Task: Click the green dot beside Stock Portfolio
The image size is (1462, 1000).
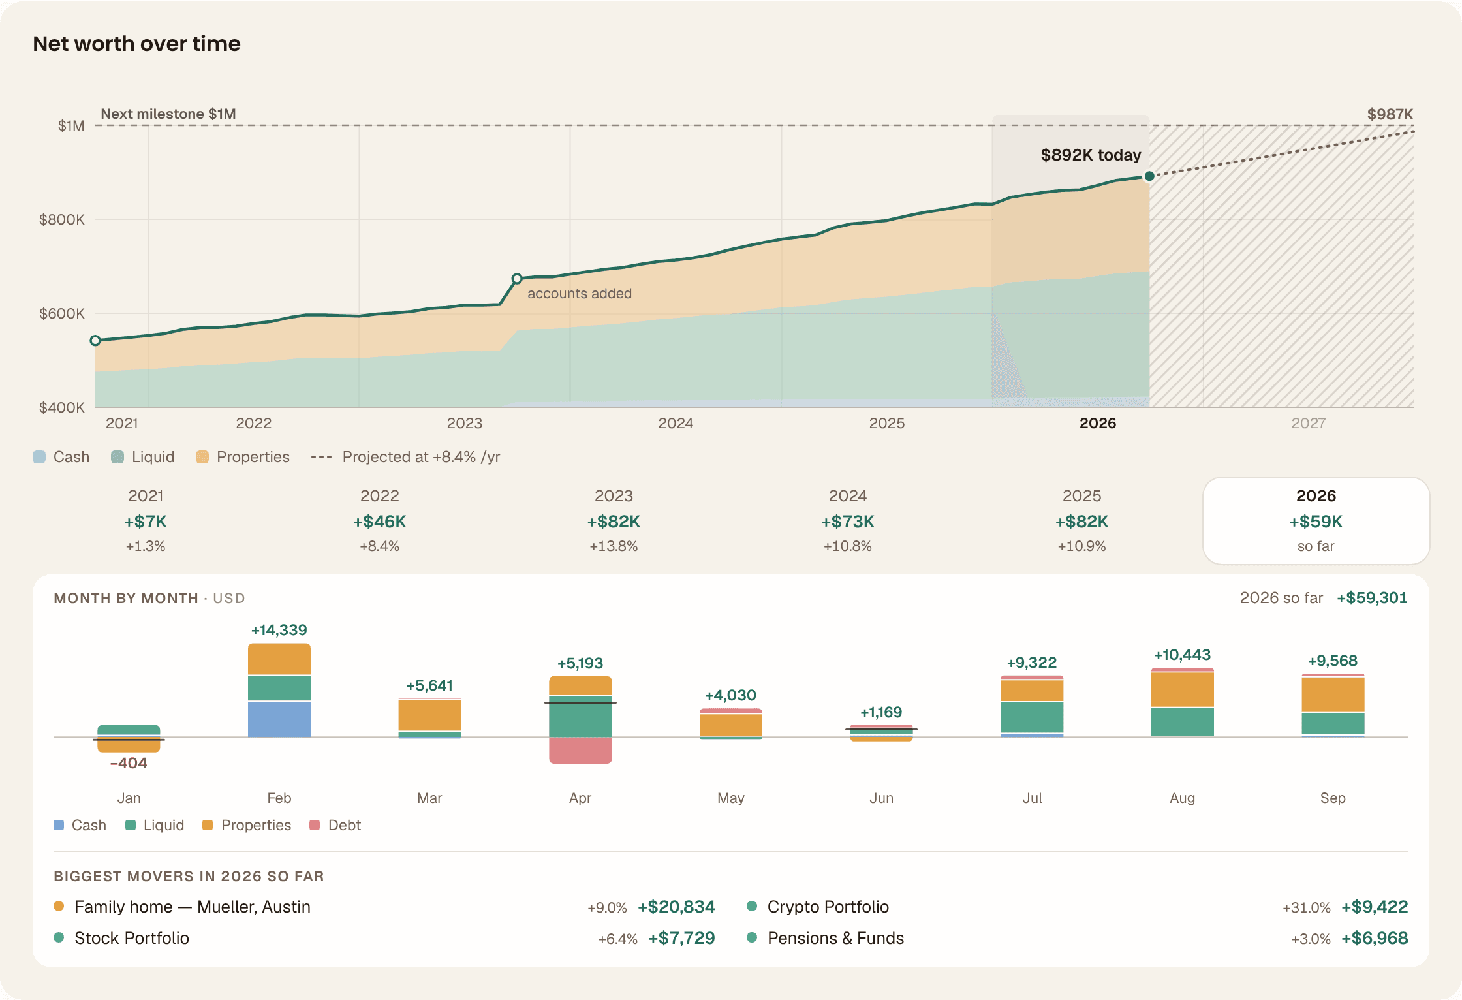Action: (x=59, y=937)
